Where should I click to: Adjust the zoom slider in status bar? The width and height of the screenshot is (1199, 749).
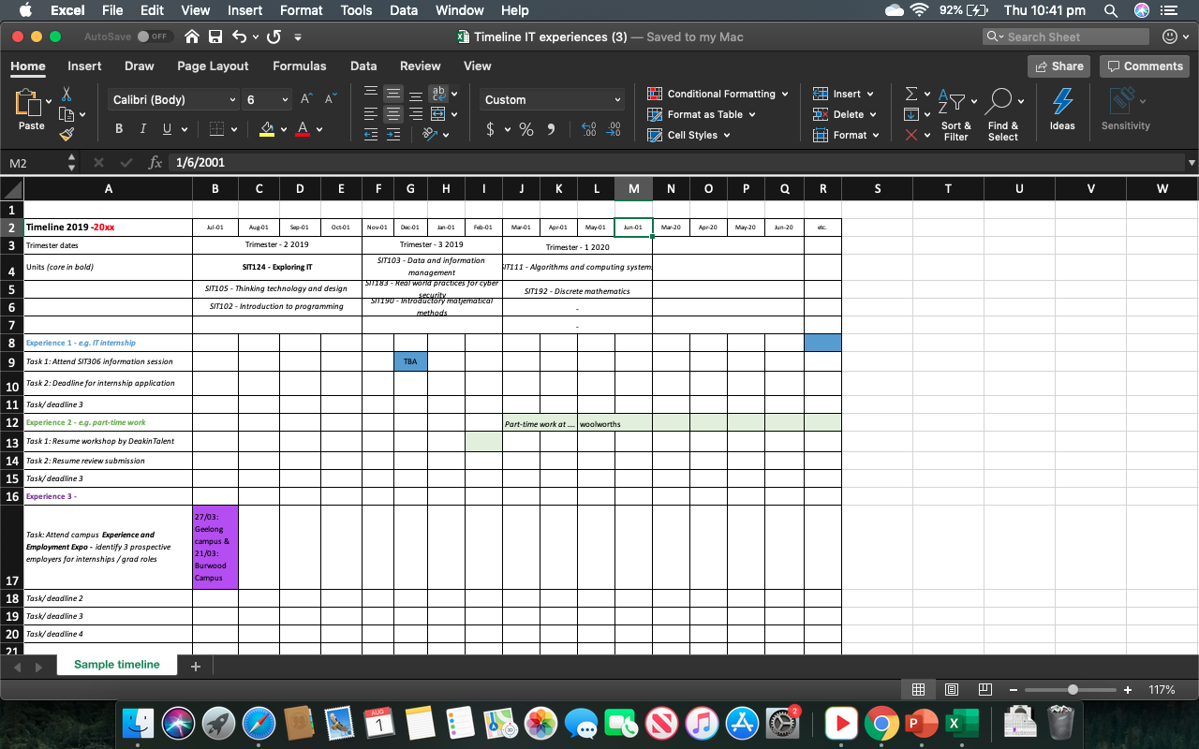pos(1073,690)
